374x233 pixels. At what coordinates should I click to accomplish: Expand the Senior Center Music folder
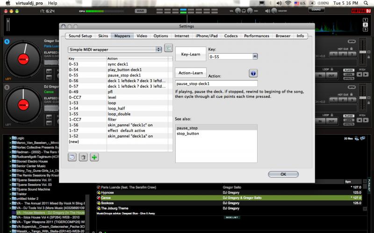click(10, 166)
